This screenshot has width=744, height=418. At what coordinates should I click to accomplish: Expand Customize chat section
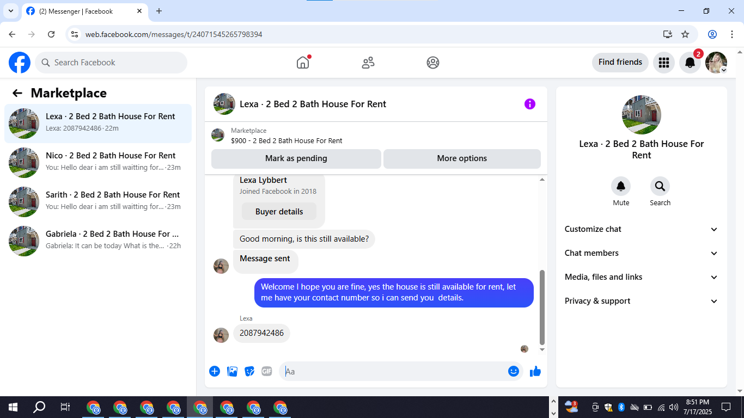[642, 229]
